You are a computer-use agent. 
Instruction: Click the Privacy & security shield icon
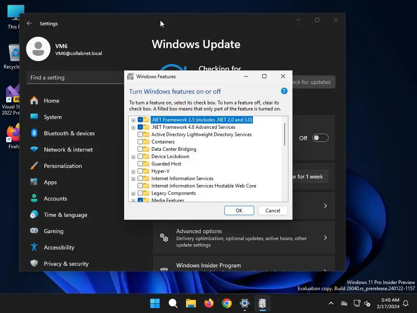[x=34, y=263]
